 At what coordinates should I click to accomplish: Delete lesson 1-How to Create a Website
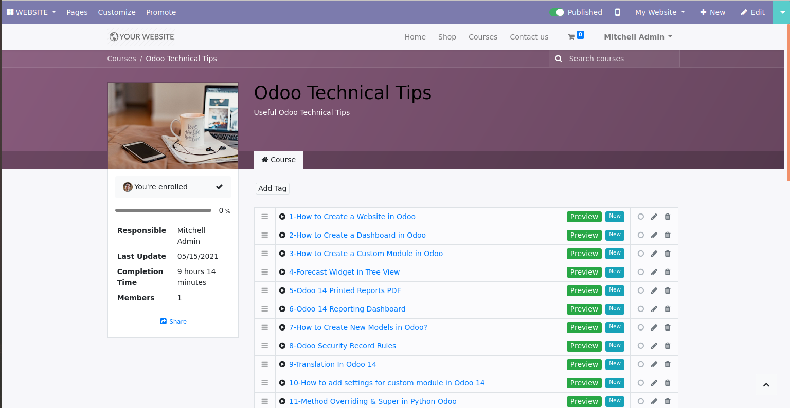pos(668,217)
